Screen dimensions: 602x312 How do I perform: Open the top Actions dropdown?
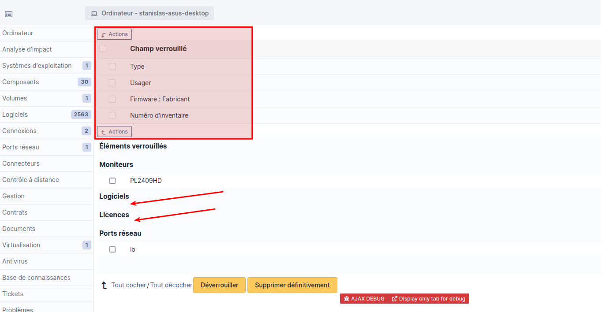tap(114, 34)
